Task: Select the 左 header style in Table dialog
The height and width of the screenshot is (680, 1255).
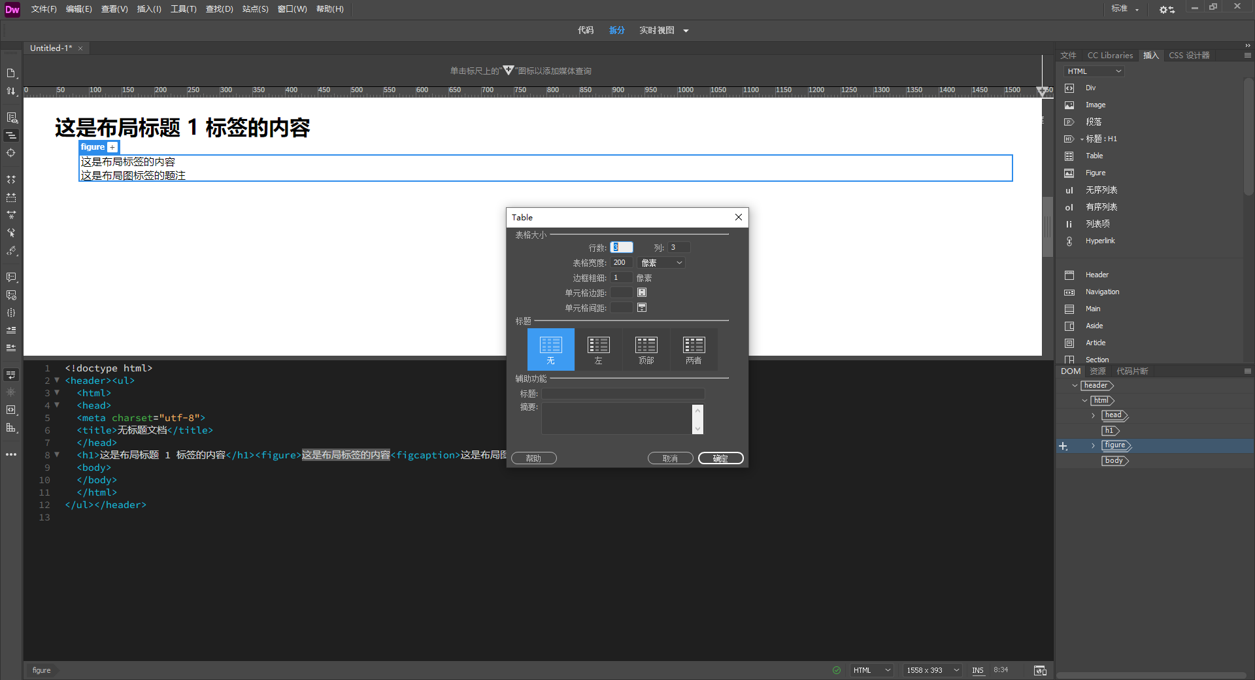Action: 598,349
